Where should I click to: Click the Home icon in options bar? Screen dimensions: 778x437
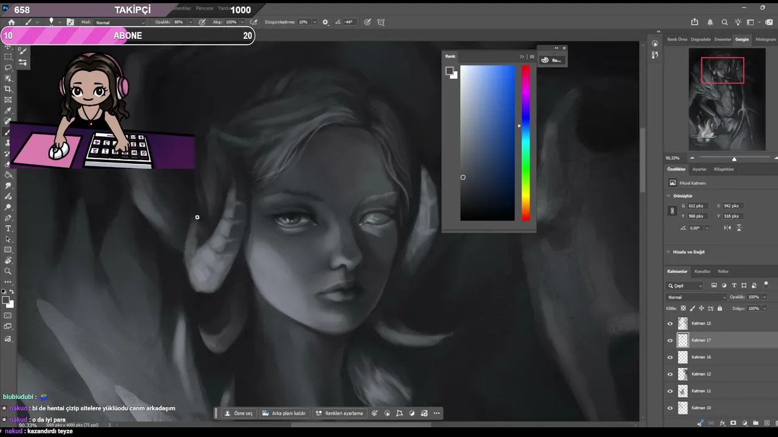pyautogui.click(x=11, y=22)
